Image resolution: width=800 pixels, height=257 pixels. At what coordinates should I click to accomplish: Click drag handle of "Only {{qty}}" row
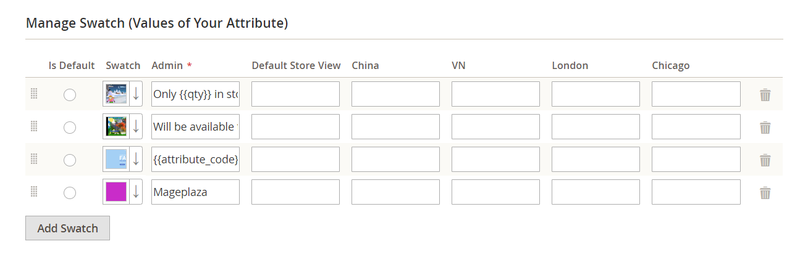point(34,94)
